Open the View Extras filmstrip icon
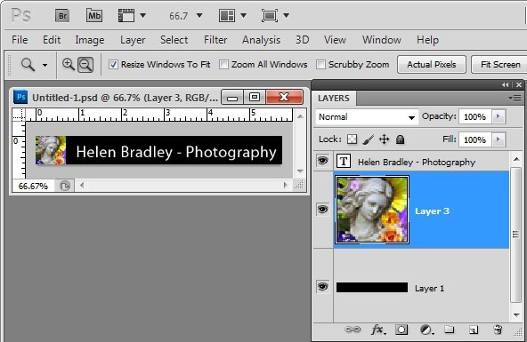This screenshot has height=342, width=527. [126, 16]
